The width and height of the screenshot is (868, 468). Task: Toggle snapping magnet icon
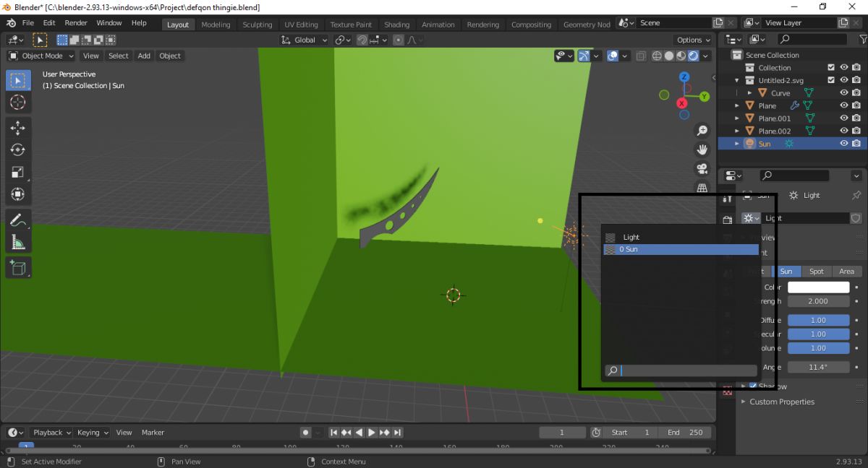point(362,40)
